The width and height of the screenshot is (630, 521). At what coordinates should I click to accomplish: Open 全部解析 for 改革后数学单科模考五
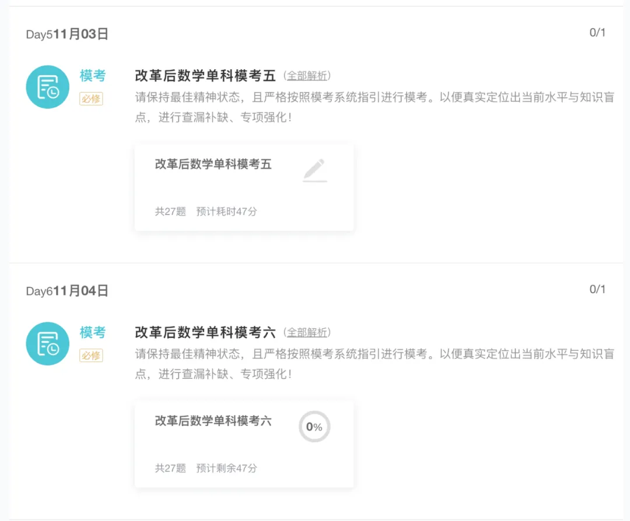pyautogui.click(x=307, y=76)
